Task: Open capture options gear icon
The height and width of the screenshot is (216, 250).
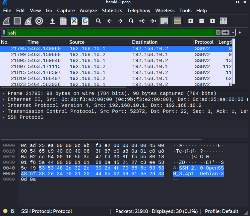Action: (39, 21)
